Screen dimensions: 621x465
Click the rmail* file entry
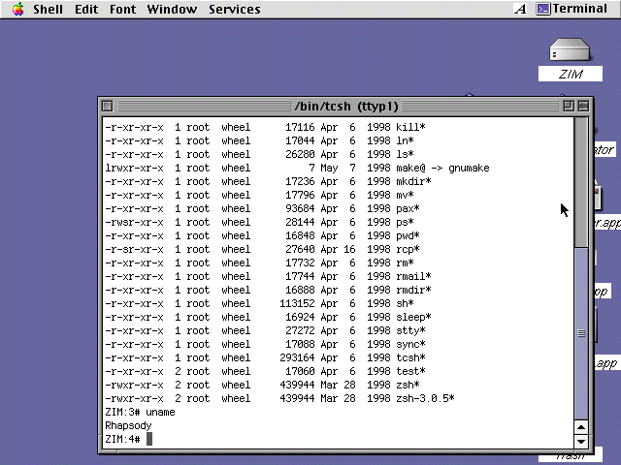pos(413,276)
